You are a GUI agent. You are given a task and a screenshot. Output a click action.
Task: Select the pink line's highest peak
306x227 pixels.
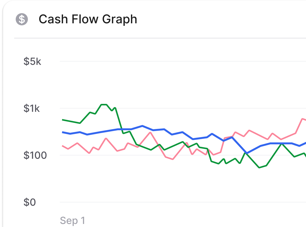pyautogui.click(x=302, y=119)
